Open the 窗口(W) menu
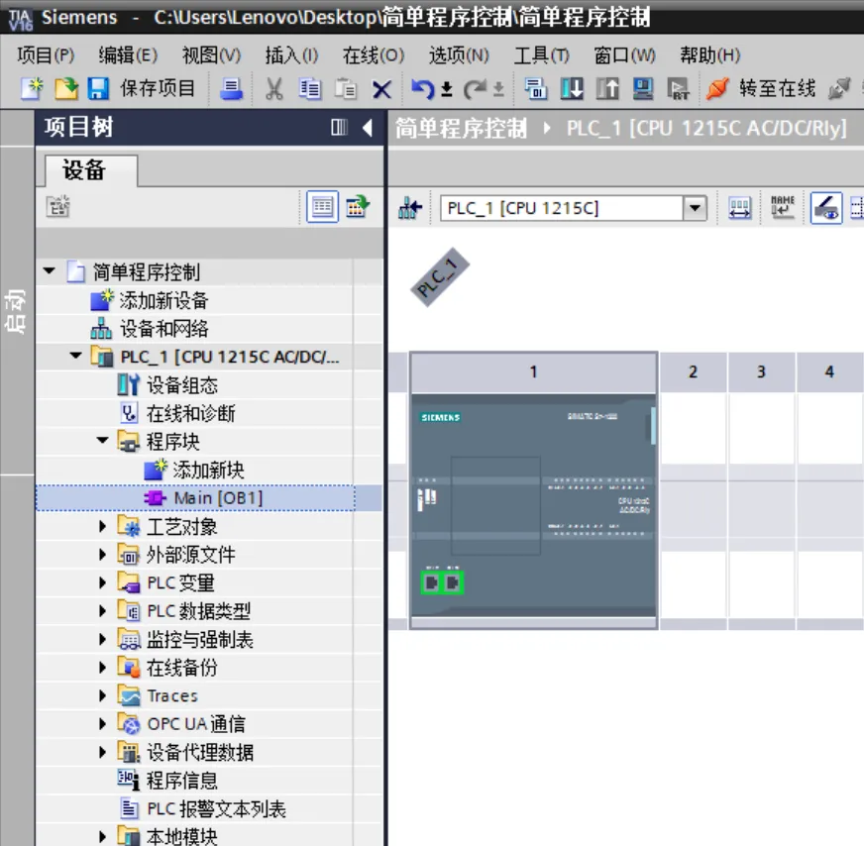This screenshot has height=846, width=864. point(624,55)
